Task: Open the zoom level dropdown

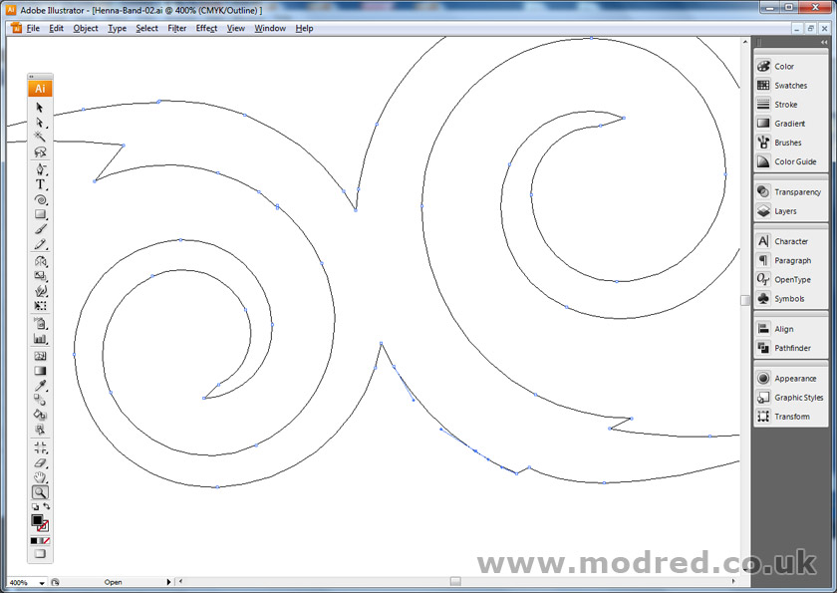Action: [44, 582]
